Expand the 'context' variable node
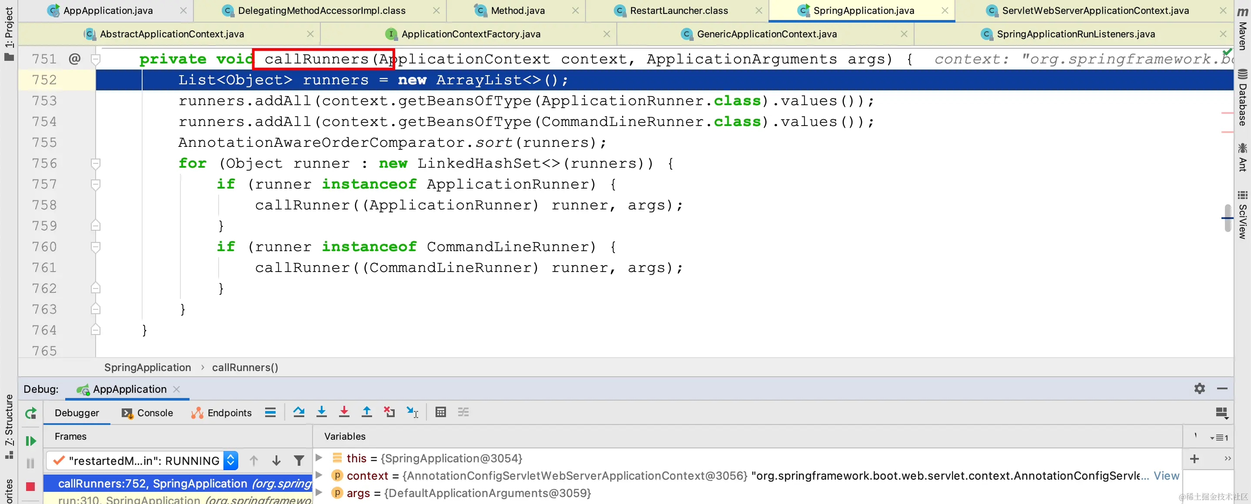Screen dimensions: 1251x504 coord(319,475)
